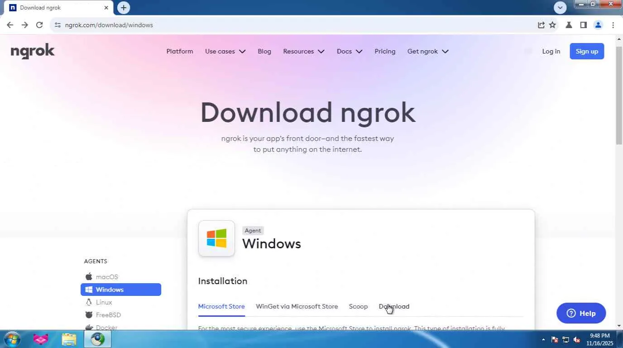
Task: Click the "Installation" heading
Action: (223, 281)
